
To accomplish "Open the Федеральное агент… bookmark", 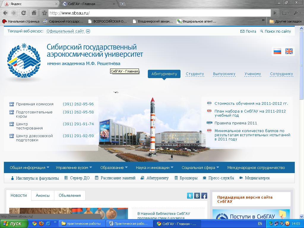I will (x=197, y=21).
